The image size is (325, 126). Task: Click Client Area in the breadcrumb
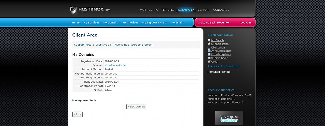(x=102, y=45)
